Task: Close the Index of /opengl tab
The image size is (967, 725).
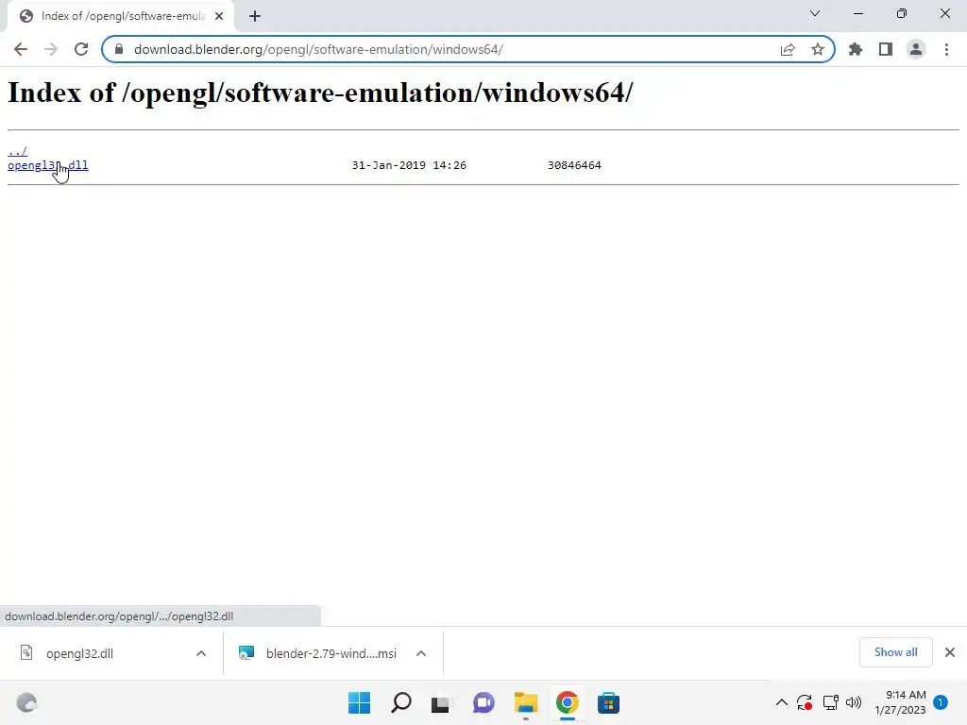Action: click(219, 16)
